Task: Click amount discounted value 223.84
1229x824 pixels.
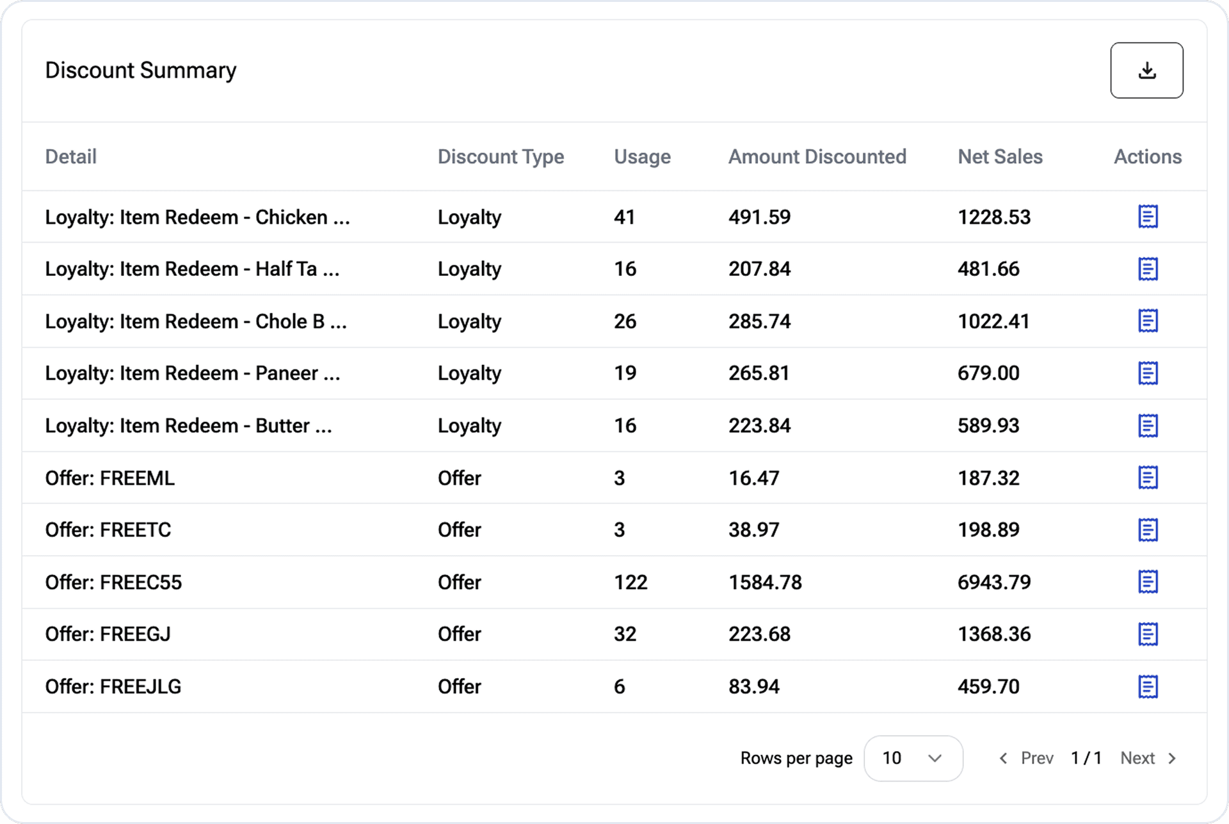Action: click(x=759, y=426)
